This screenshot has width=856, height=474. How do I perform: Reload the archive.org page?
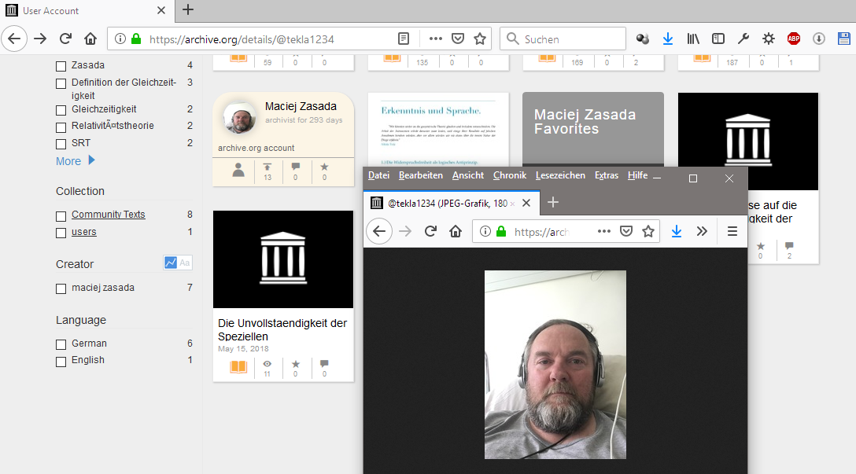coord(66,39)
